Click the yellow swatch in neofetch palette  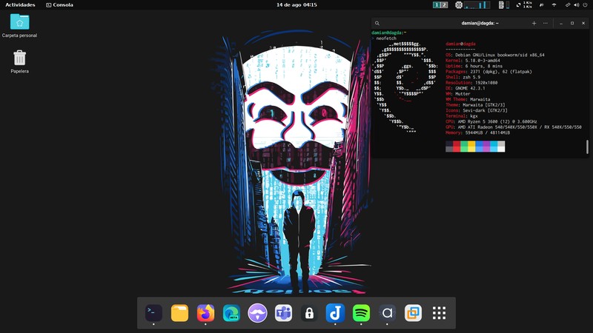471,147
